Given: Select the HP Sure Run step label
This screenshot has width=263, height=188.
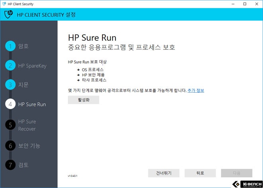Looking at the screenshot, I should [32, 104].
